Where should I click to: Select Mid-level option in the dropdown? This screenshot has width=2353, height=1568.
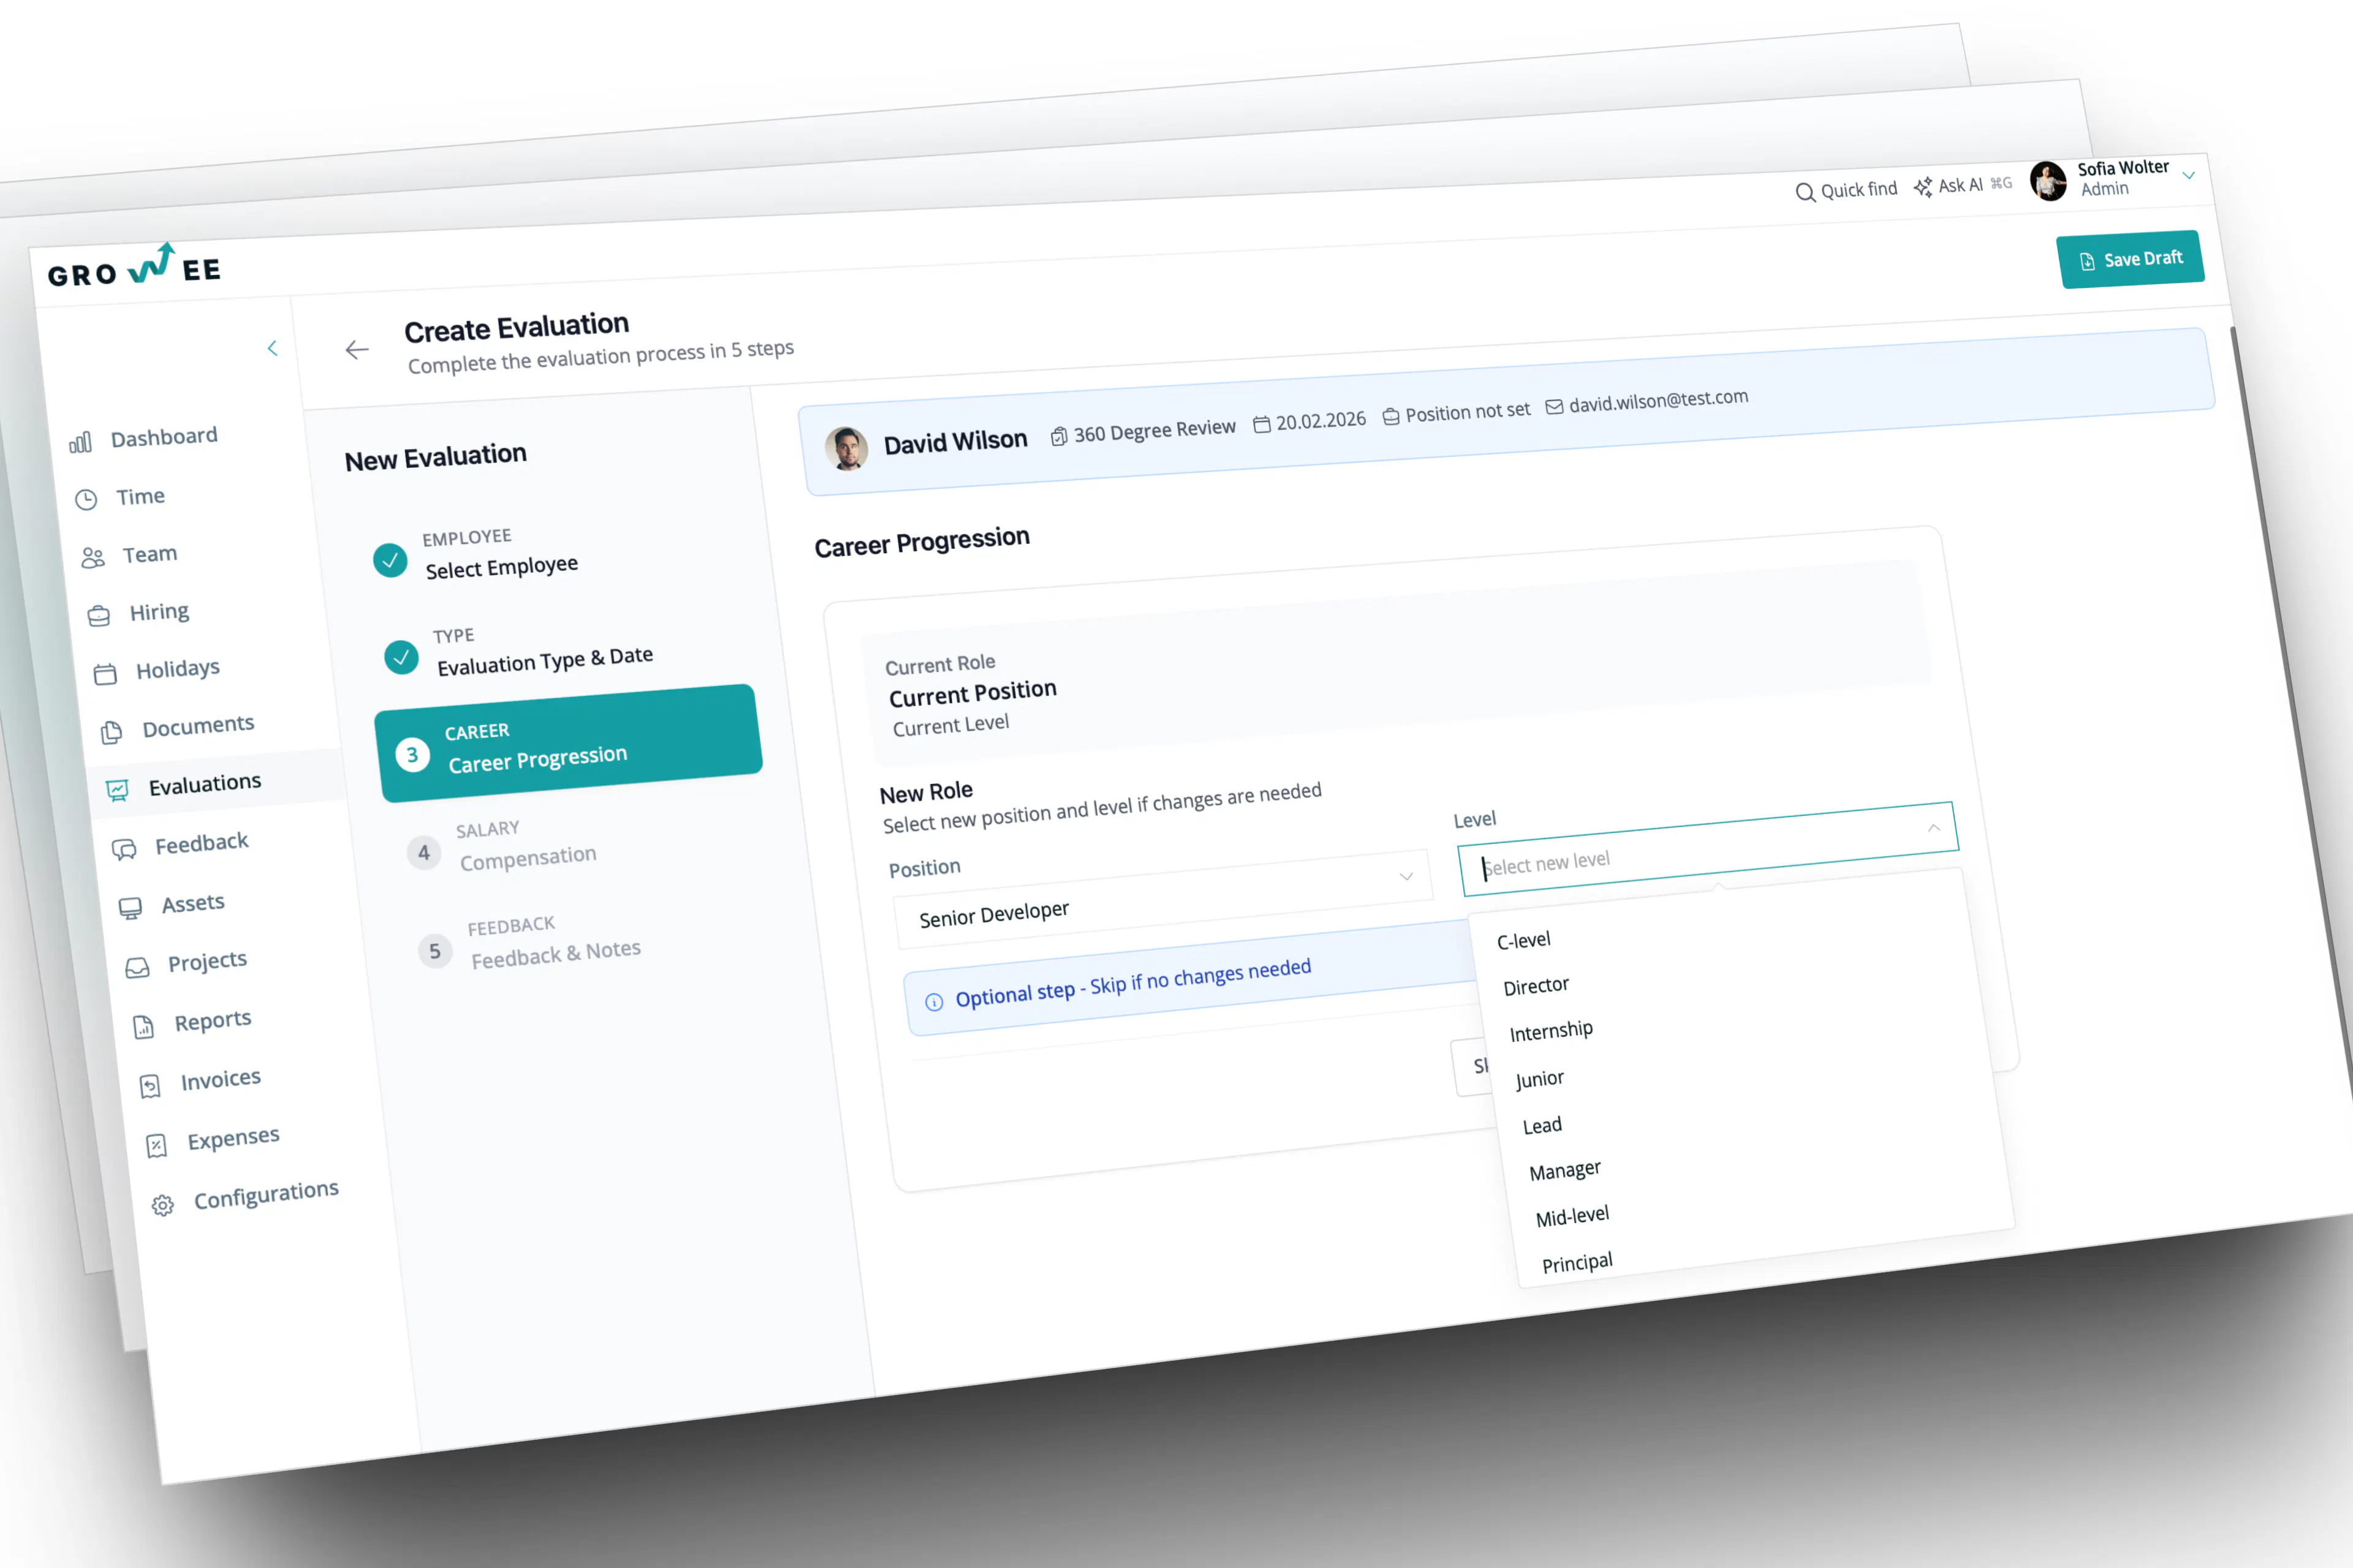pos(1572,1216)
